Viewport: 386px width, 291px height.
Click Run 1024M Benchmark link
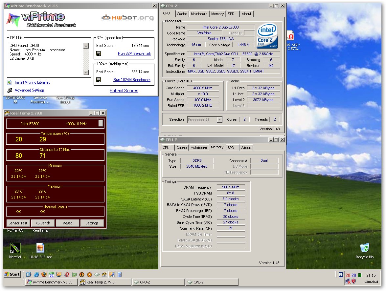coord(132,80)
